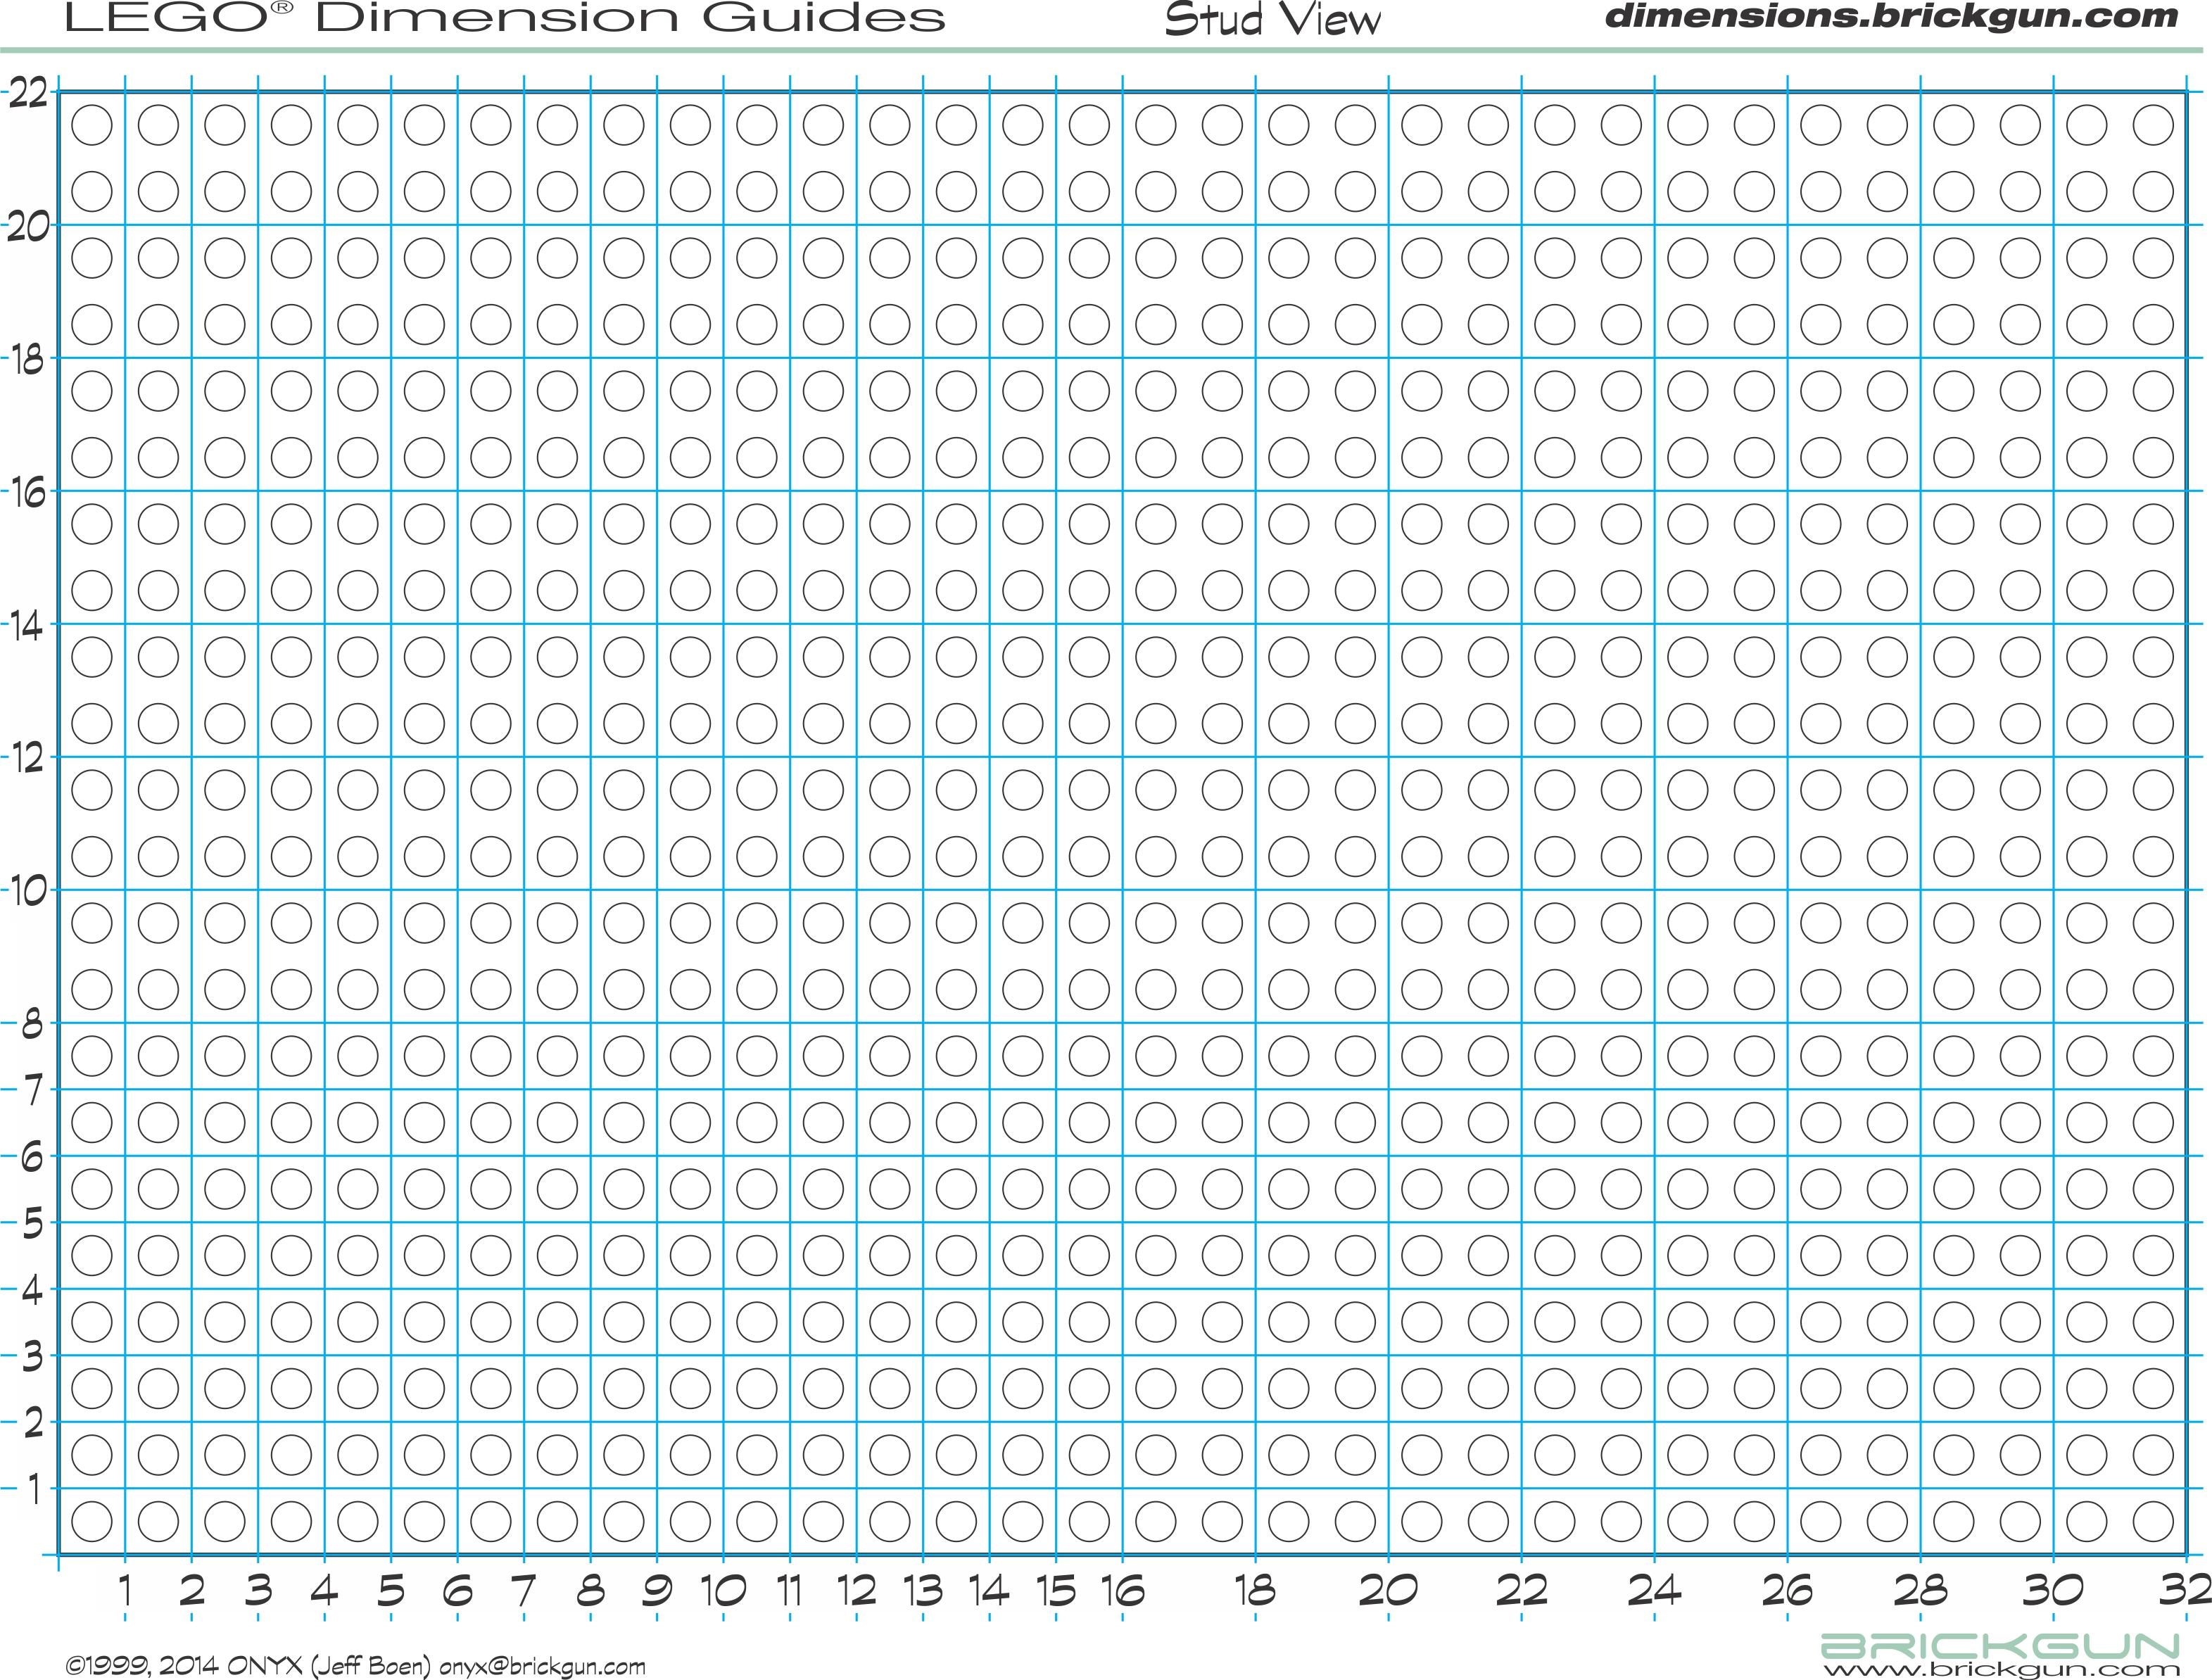Select vertical axis label 20
Viewport: 2212px width, 1680px height.
click(28, 227)
